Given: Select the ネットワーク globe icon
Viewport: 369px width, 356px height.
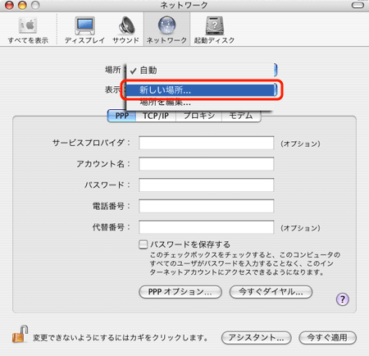Looking at the screenshot, I should 166,25.
